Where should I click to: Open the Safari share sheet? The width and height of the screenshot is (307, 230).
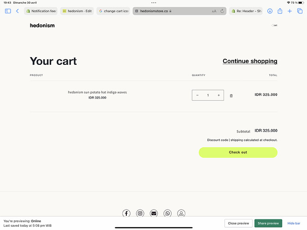pos(280,11)
